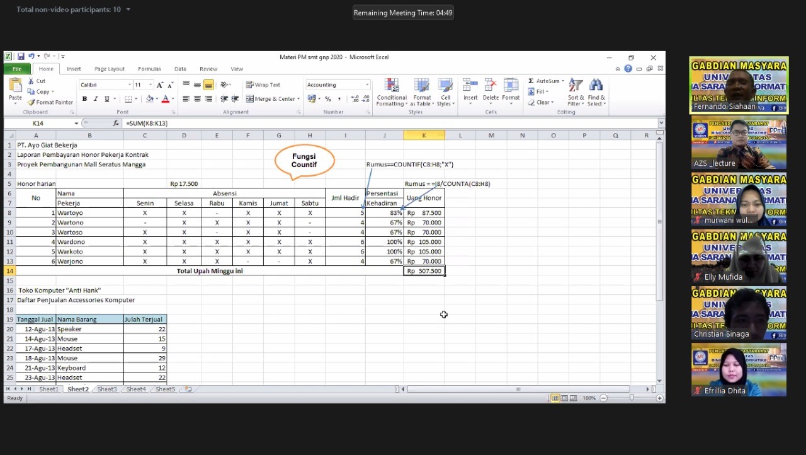This screenshot has height=455, width=806.
Task: Apply comma style number format
Action: [x=339, y=99]
